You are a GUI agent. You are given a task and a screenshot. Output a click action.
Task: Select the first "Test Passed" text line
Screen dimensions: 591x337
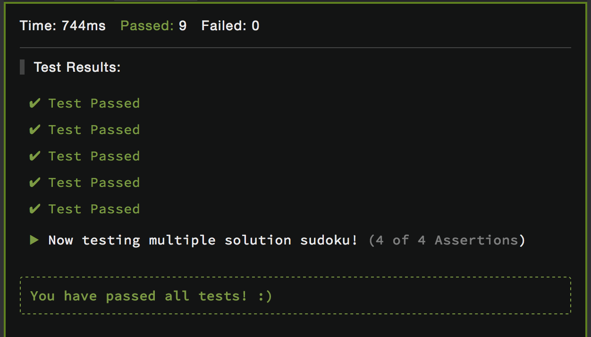(94, 103)
